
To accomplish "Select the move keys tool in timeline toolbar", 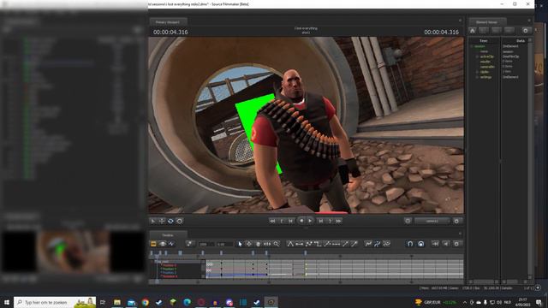I will click(x=249, y=244).
